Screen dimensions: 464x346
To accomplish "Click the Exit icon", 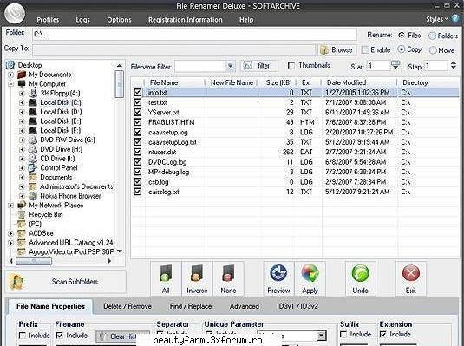I will coord(411,273).
